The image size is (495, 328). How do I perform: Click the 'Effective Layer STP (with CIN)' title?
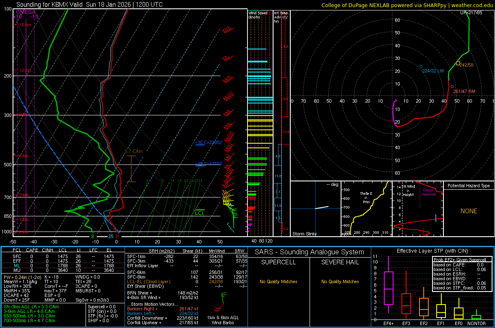(x=432, y=251)
